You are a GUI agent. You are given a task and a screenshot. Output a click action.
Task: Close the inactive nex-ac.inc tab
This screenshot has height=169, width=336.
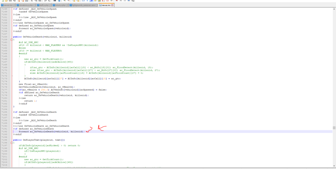(14, 5)
